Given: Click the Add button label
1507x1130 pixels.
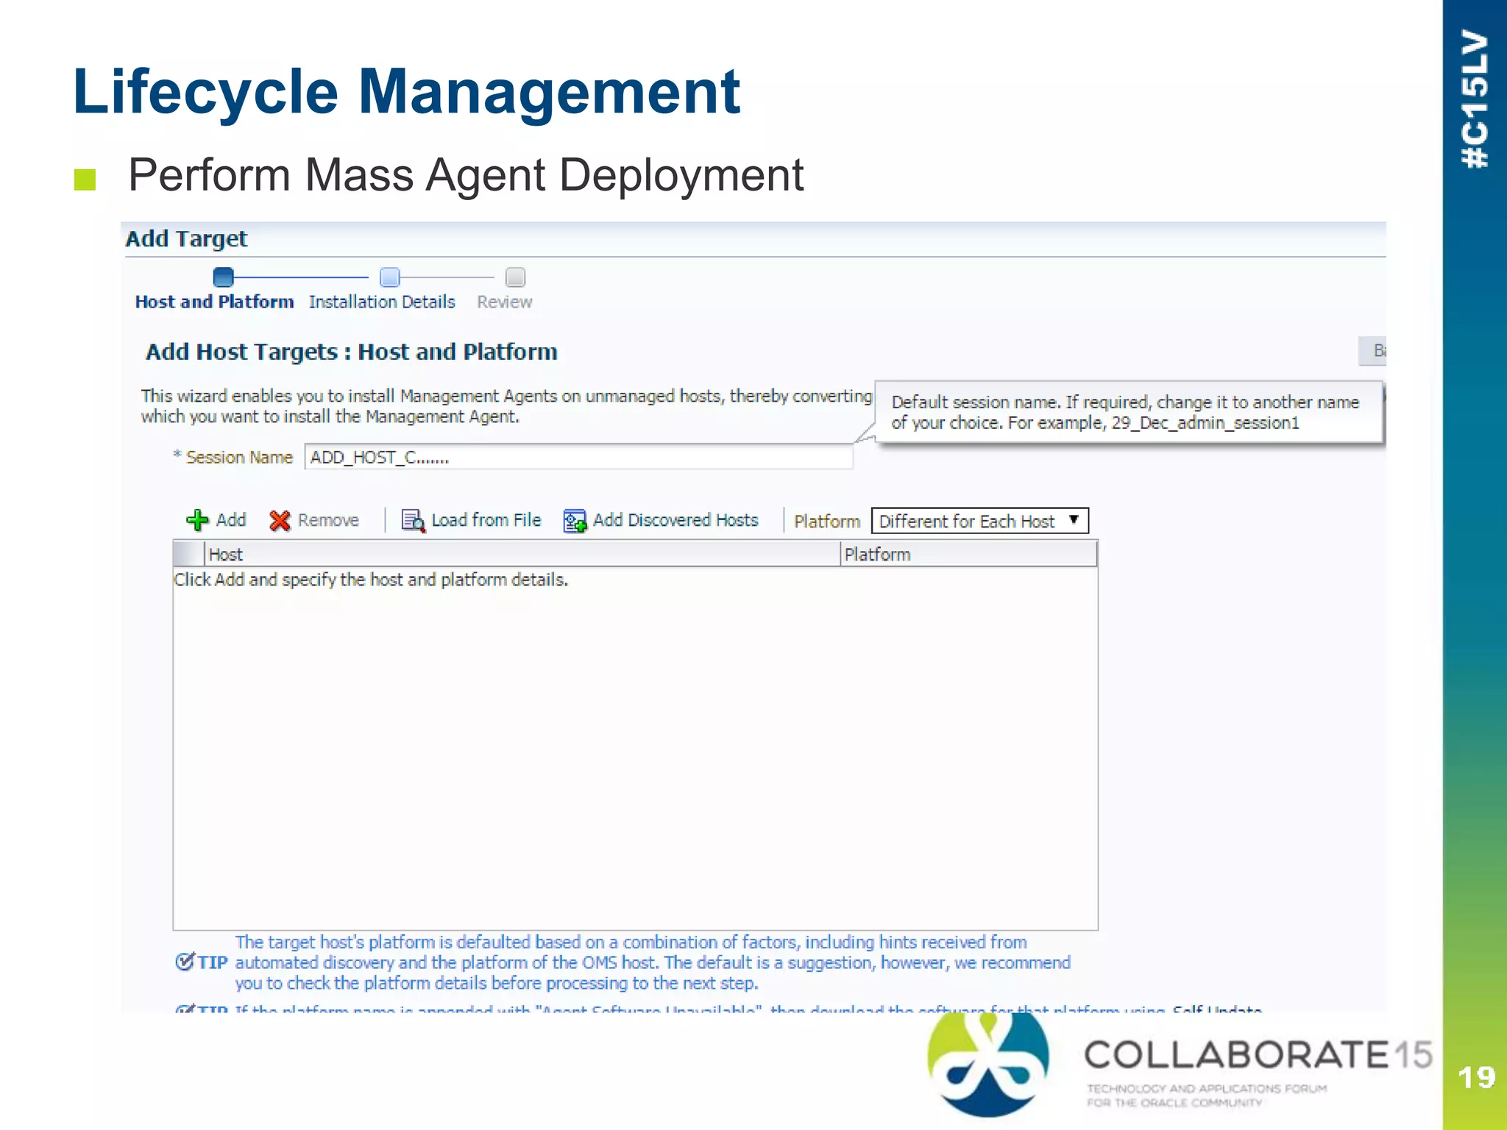Looking at the screenshot, I should pos(231,520).
